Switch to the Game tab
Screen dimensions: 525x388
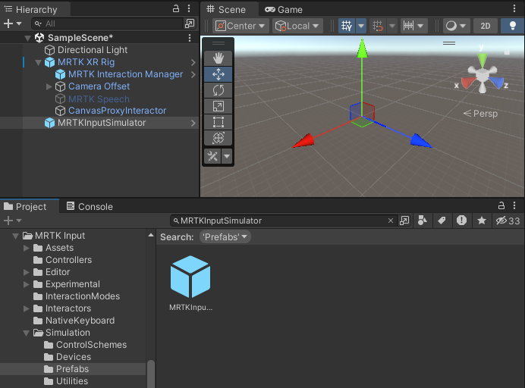284,9
